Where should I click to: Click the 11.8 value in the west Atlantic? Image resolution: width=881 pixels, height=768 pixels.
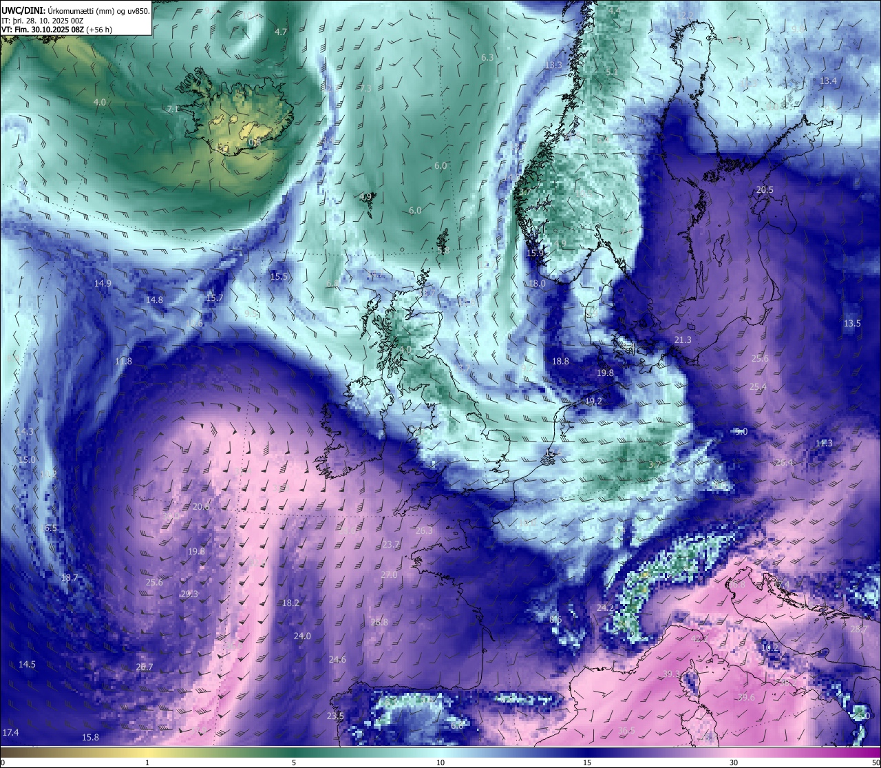[123, 362]
